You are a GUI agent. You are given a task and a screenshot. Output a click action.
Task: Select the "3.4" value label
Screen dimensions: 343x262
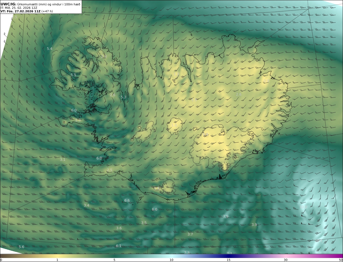click(x=86, y=205)
